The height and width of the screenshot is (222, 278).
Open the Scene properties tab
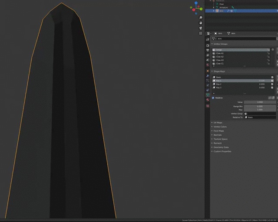208,60
